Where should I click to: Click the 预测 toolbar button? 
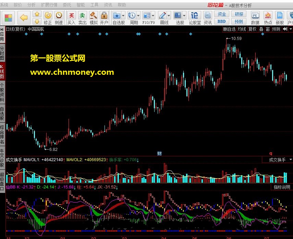click(x=239, y=22)
